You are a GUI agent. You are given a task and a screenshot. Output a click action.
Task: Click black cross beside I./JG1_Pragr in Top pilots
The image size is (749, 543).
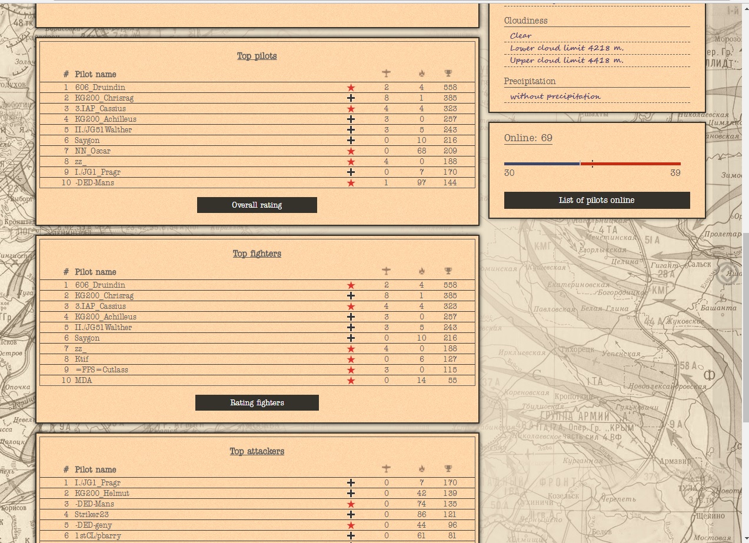(351, 172)
